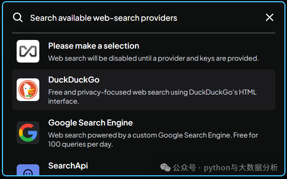Image resolution: width=287 pixels, height=179 pixels.
Task: Click the "100 queries per day." line
Action: coord(81,144)
